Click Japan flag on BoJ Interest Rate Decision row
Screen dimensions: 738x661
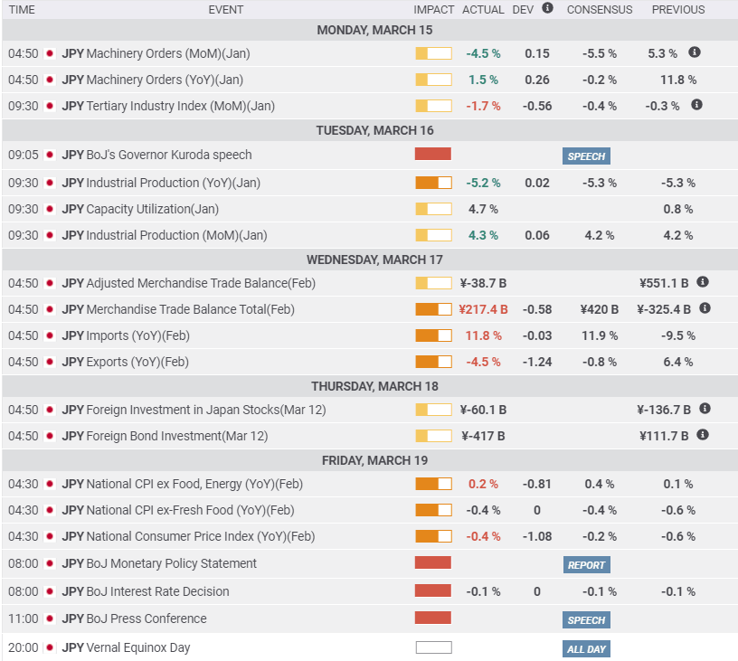click(x=50, y=592)
